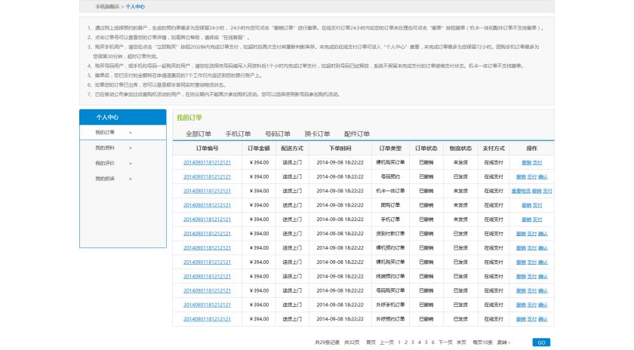This screenshot has height=350, width=634.
Task: Go to page 6 in pagination
Action: click(432, 342)
